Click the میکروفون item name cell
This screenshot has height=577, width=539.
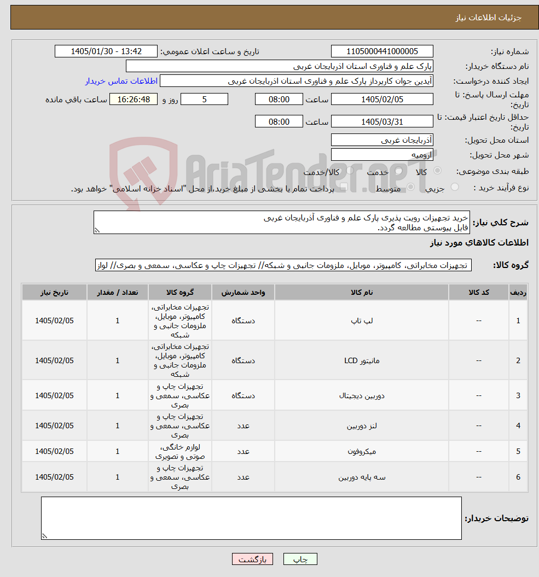(362, 451)
